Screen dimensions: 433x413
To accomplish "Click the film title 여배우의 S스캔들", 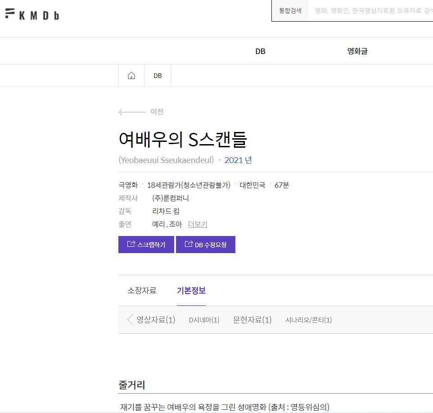I will [183, 139].
